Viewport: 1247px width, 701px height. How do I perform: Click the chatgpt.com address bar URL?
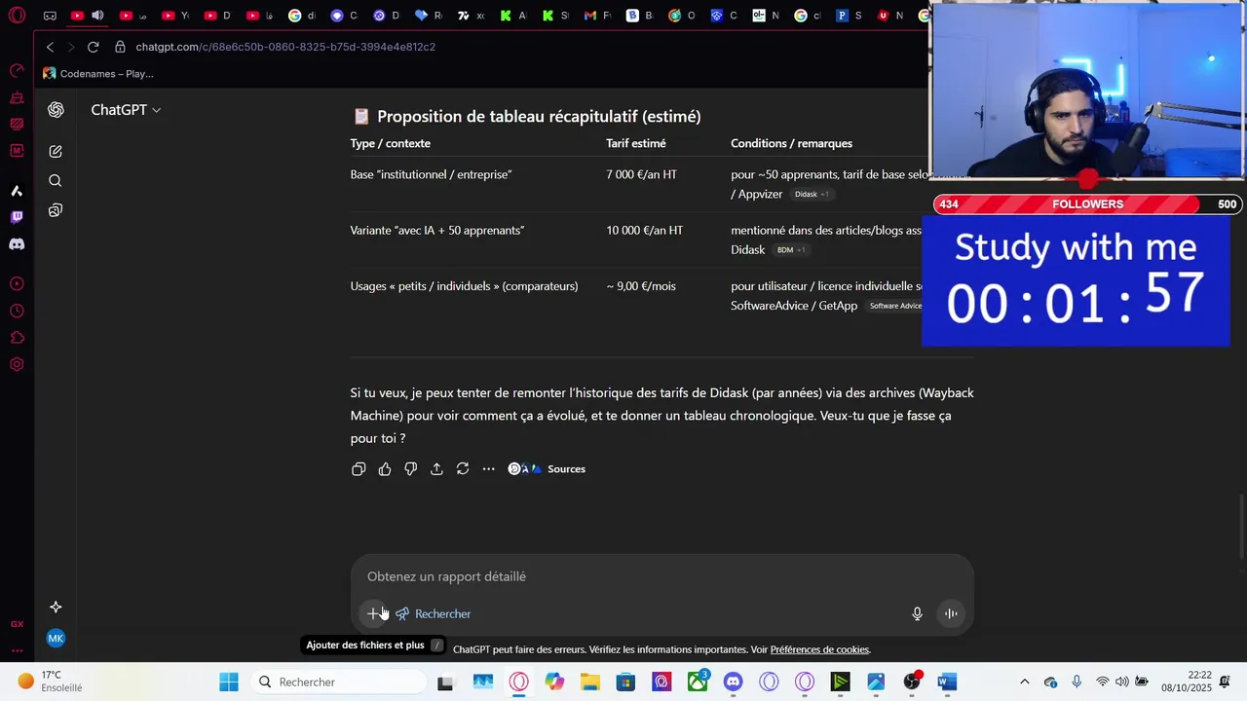pos(285,47)
